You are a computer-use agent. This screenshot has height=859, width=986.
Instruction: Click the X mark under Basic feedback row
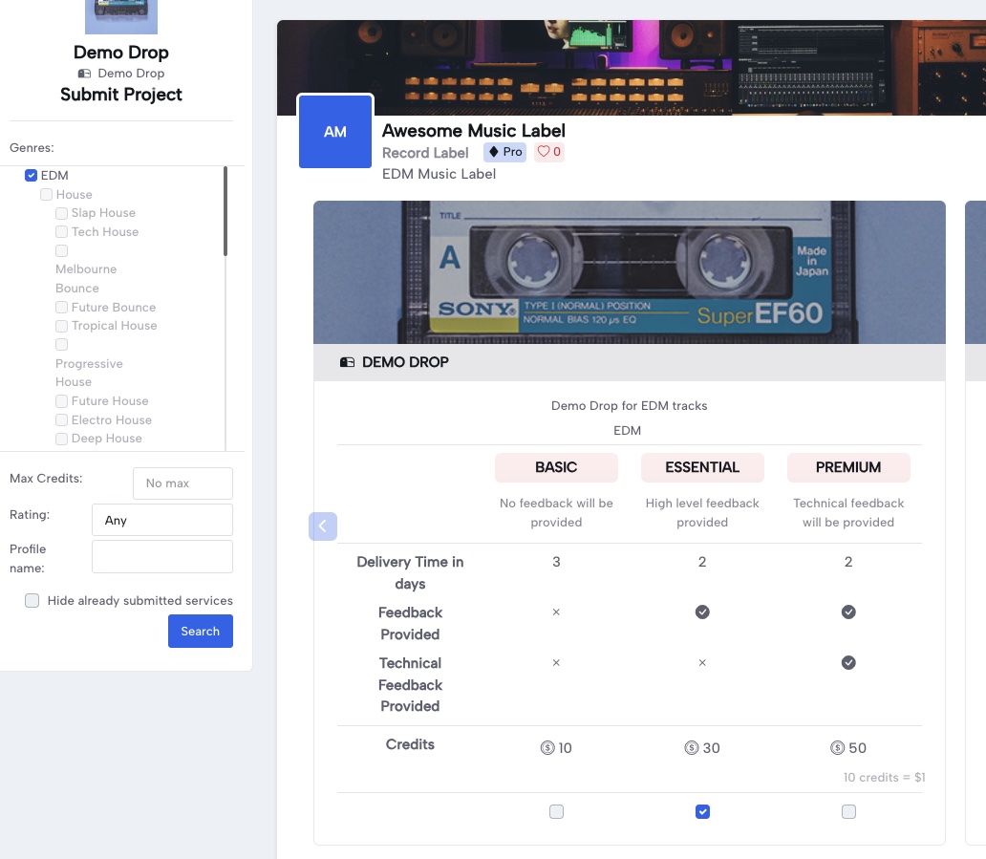click(556, 612)
